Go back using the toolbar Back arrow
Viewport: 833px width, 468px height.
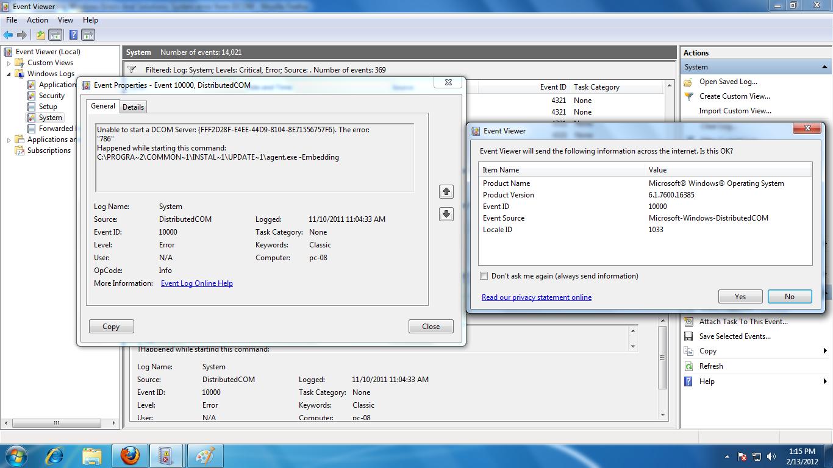8,35
